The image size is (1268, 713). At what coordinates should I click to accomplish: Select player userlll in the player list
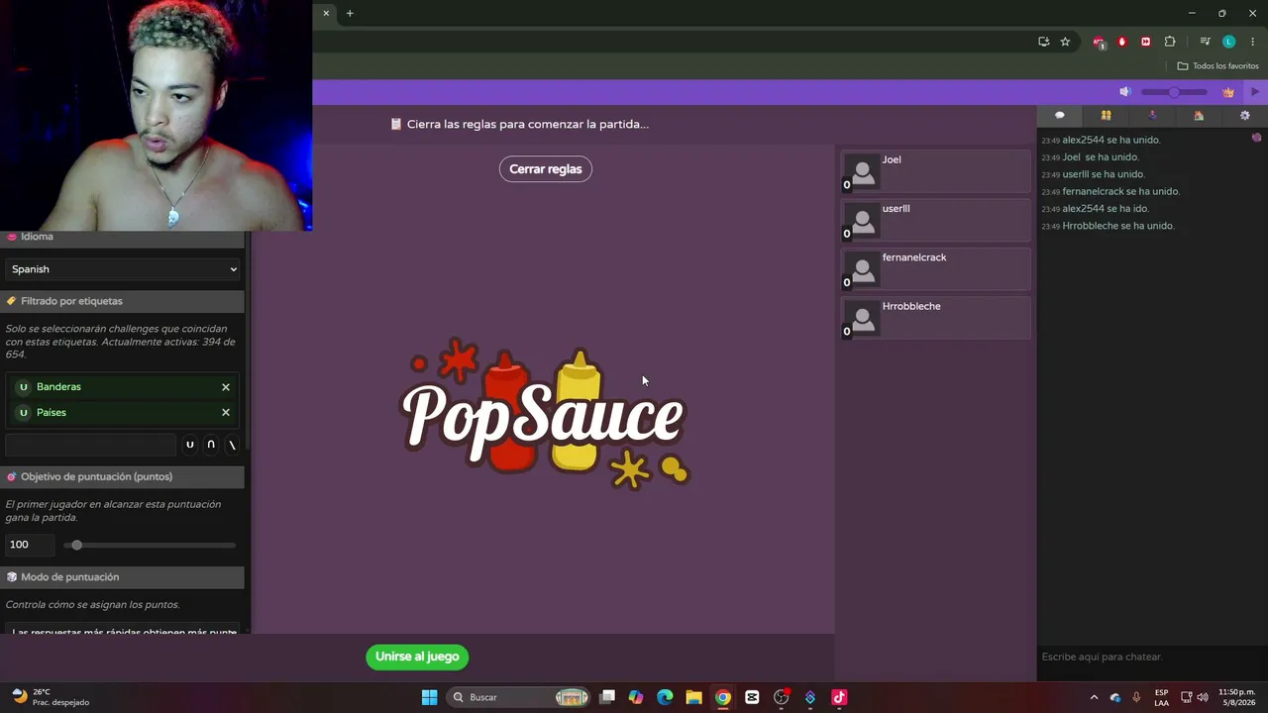[936, 220]
